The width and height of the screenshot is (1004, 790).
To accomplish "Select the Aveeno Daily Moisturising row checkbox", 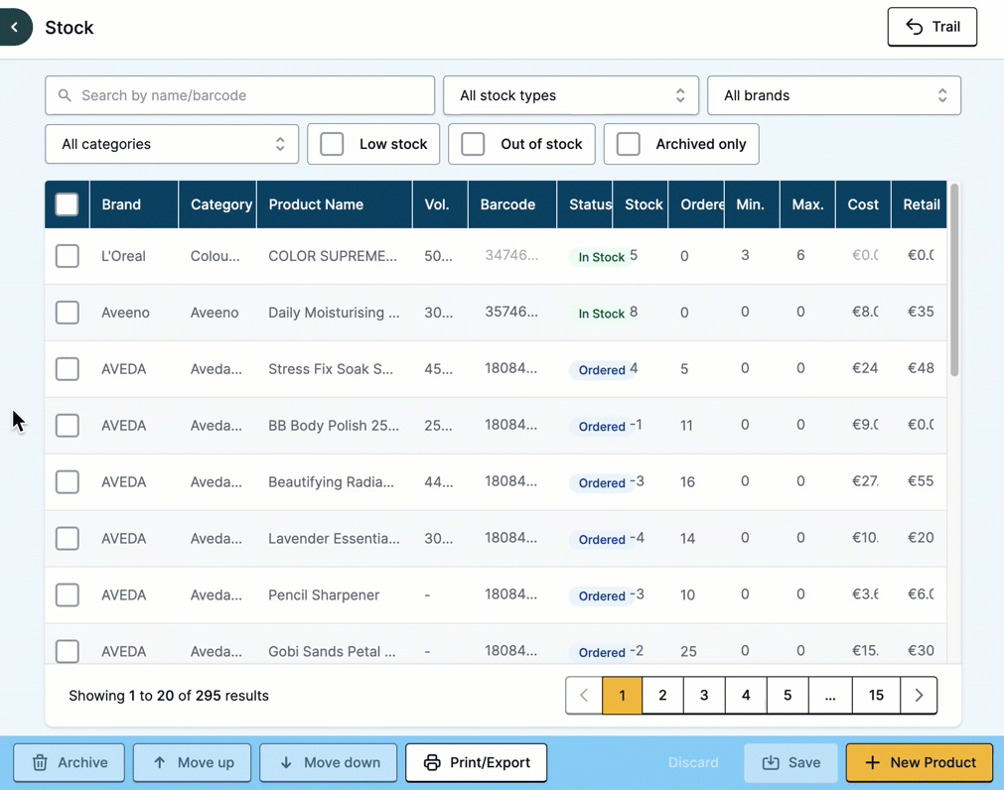I will [68, 313].
